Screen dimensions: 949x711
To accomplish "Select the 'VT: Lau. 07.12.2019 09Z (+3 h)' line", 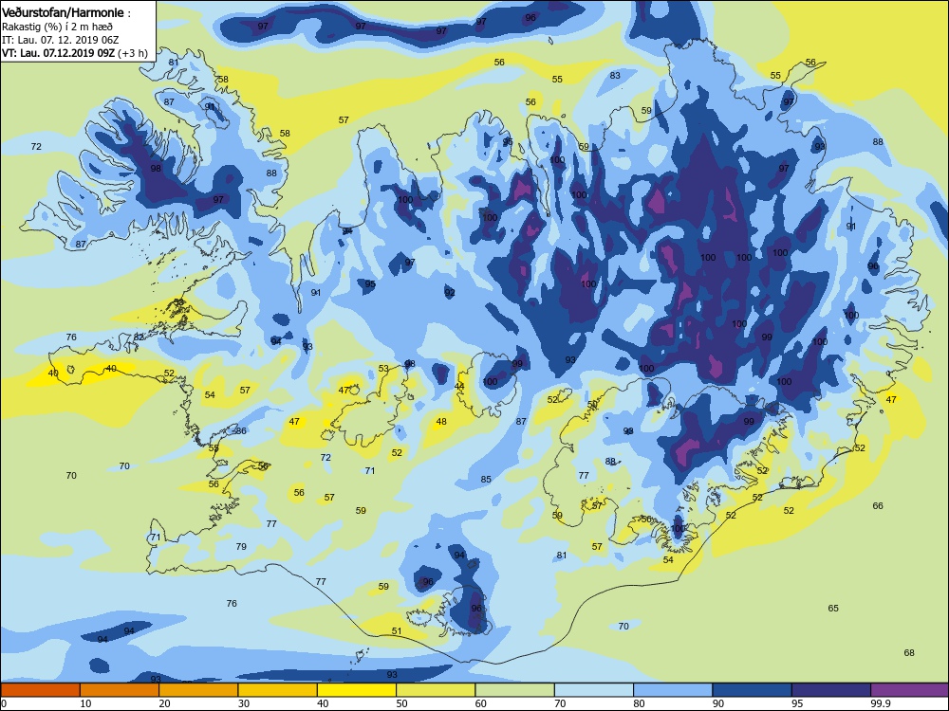I will (x=74, y=53).
